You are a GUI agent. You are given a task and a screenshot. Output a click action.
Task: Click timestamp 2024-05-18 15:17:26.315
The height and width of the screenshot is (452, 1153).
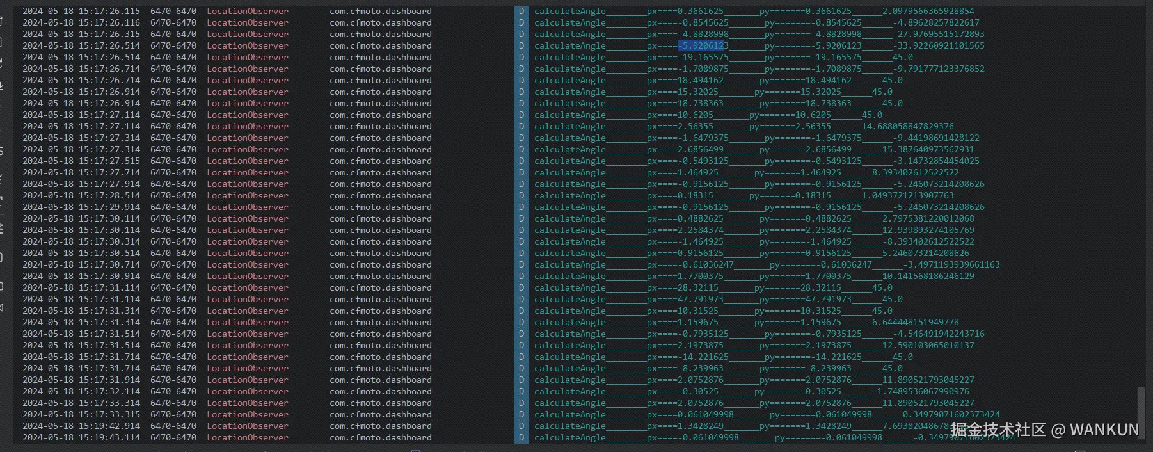81,34
